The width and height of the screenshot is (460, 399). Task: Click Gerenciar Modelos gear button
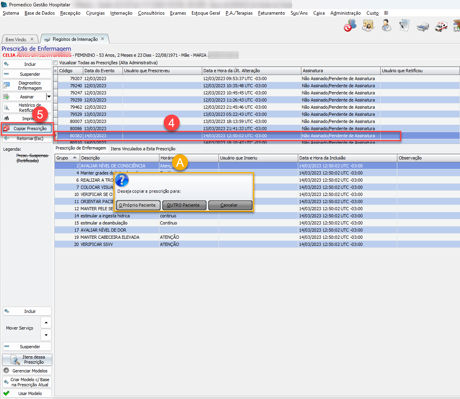pos(27,371)
